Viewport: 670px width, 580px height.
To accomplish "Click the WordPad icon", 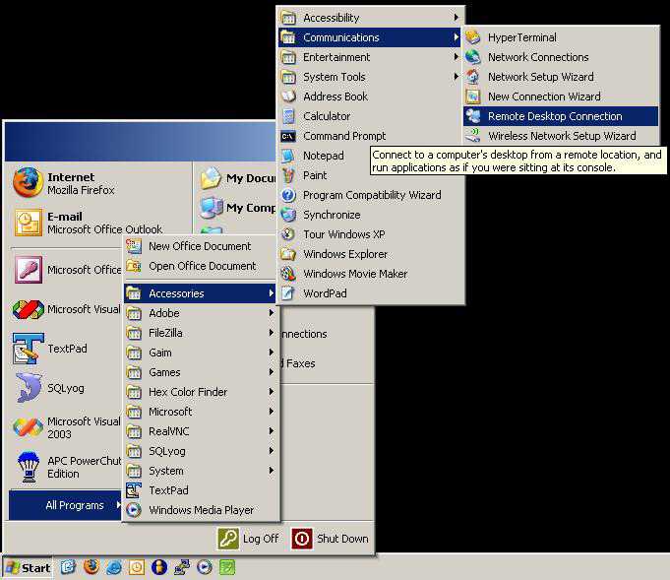I will [x=288, y=293].
